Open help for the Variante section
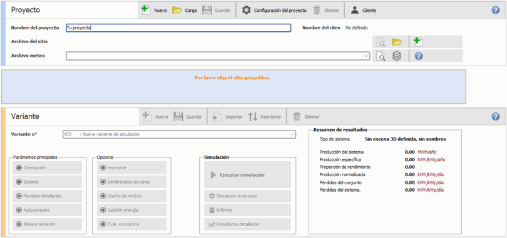The width and height of the screenshot is (507, 238). coord(495,116)
